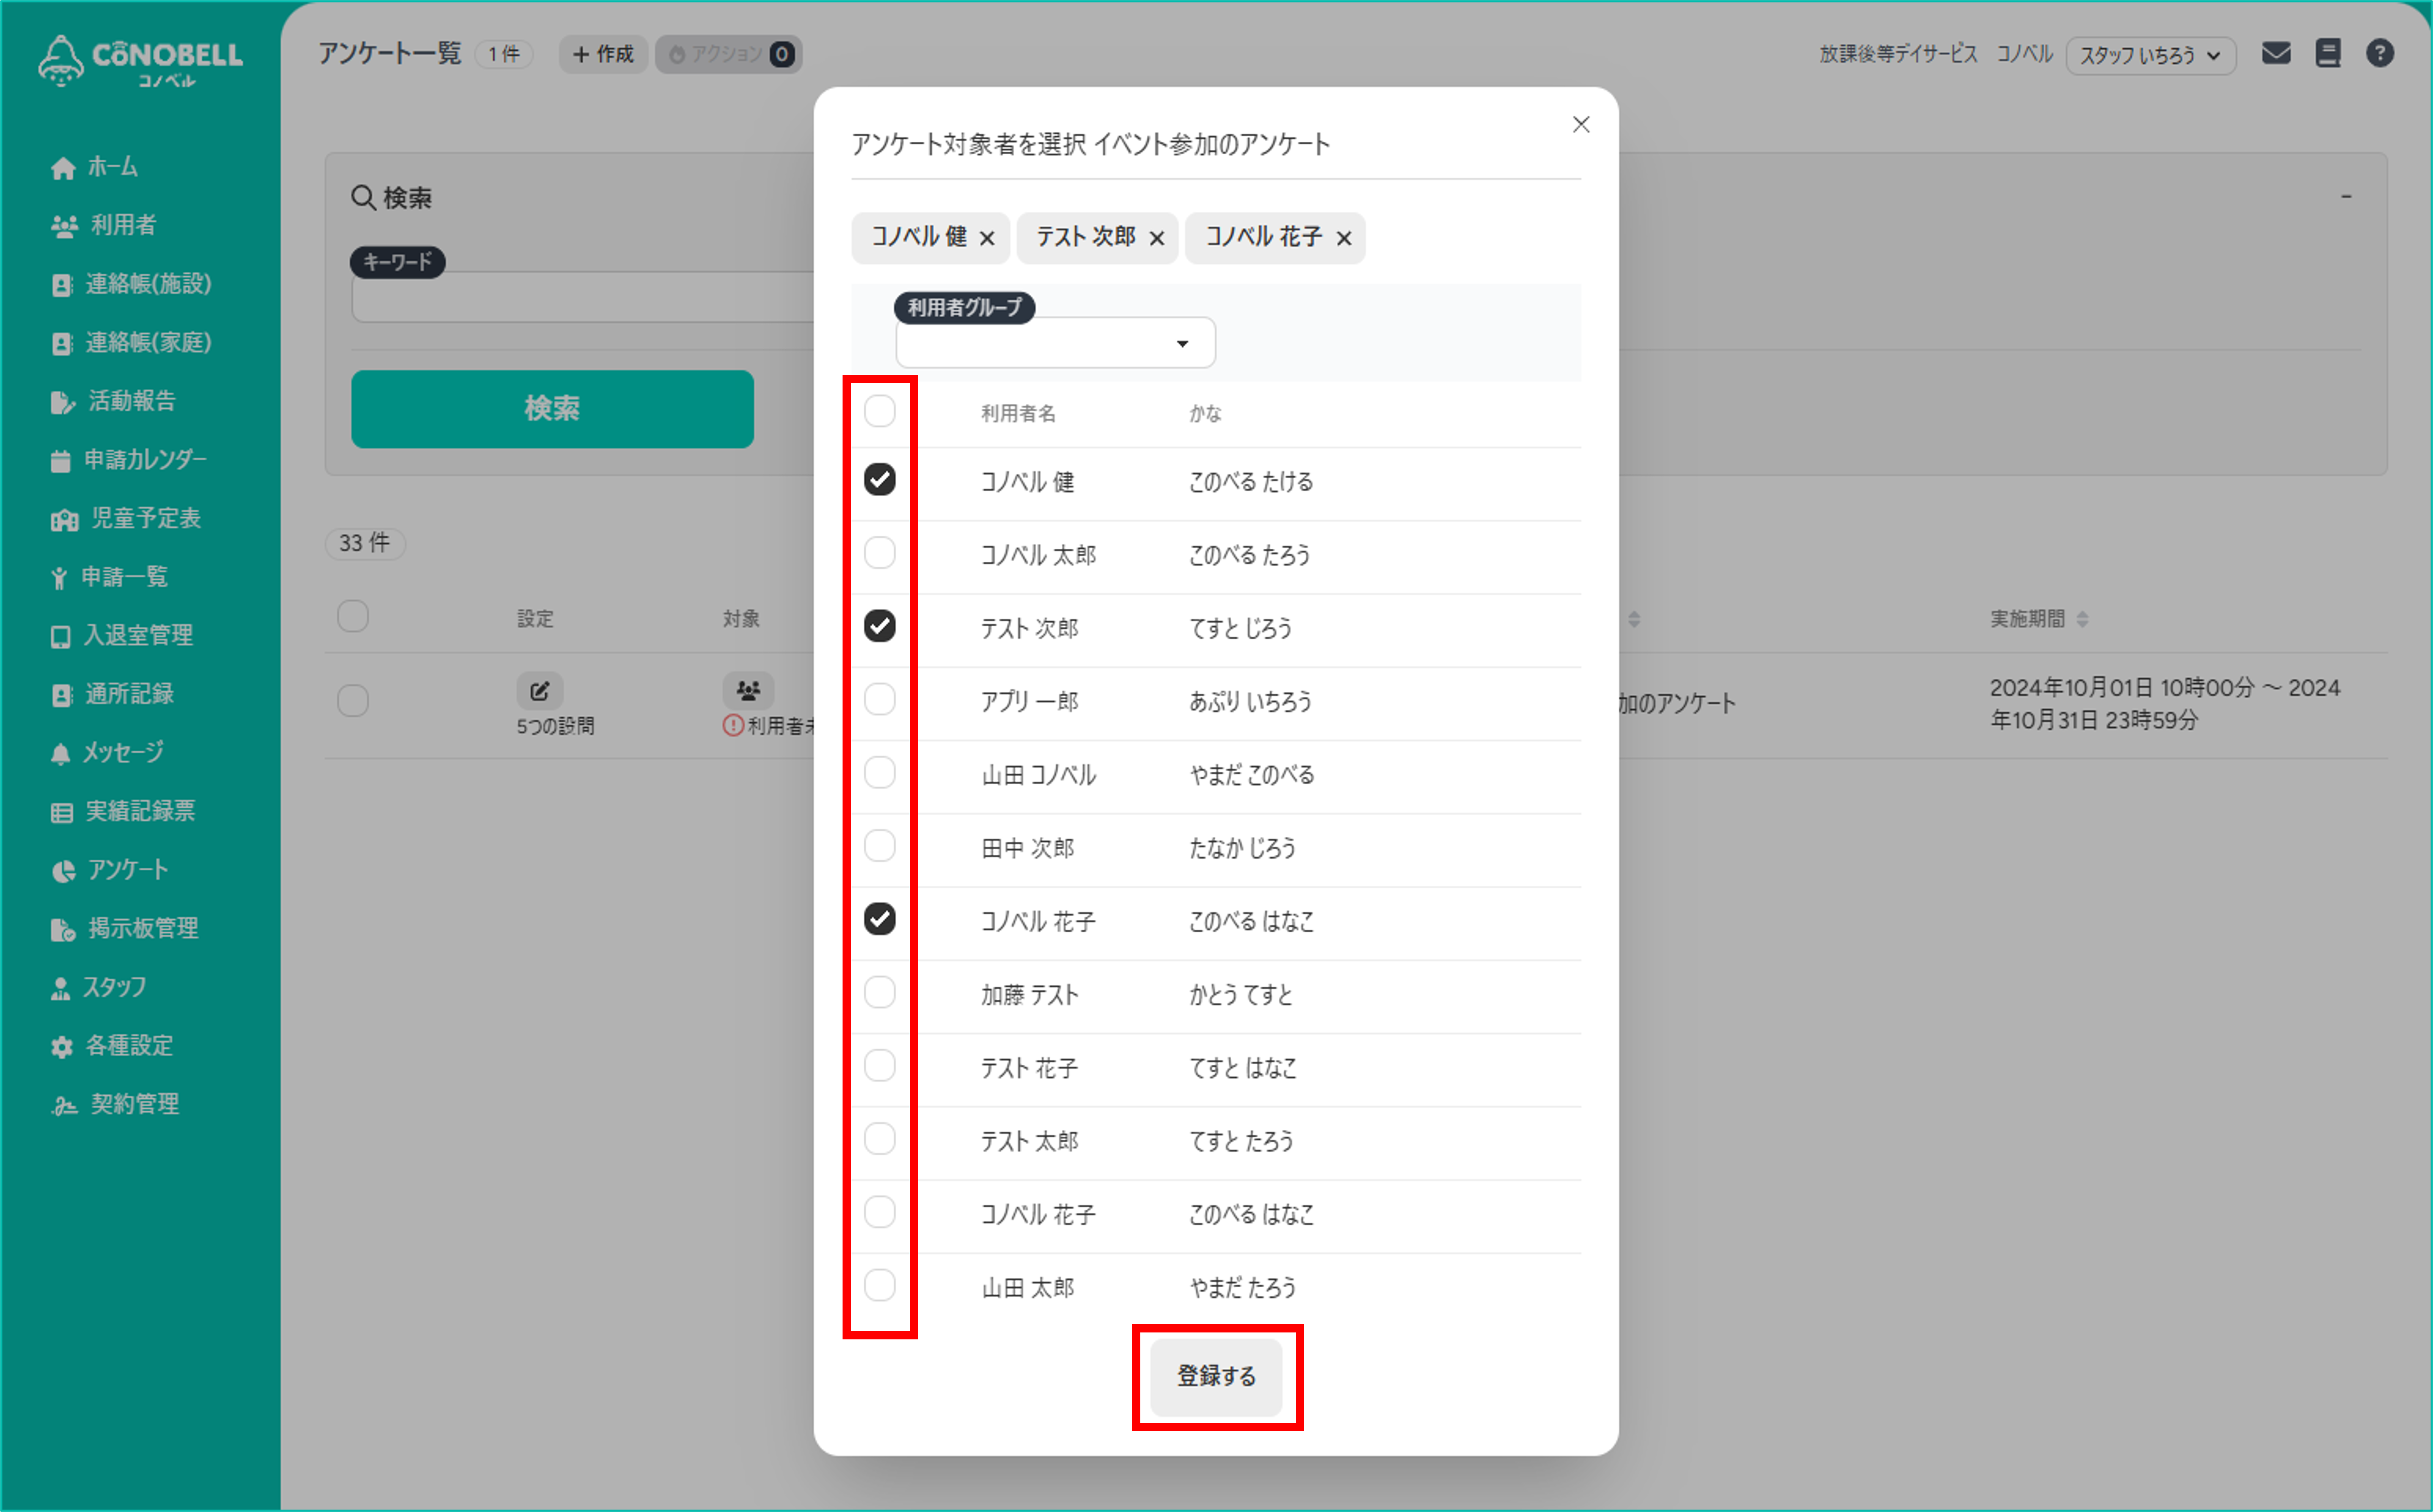Check the 山田 コノベル checkbox

point(880,773)
